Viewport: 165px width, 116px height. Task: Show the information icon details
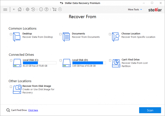click(41, 9)
